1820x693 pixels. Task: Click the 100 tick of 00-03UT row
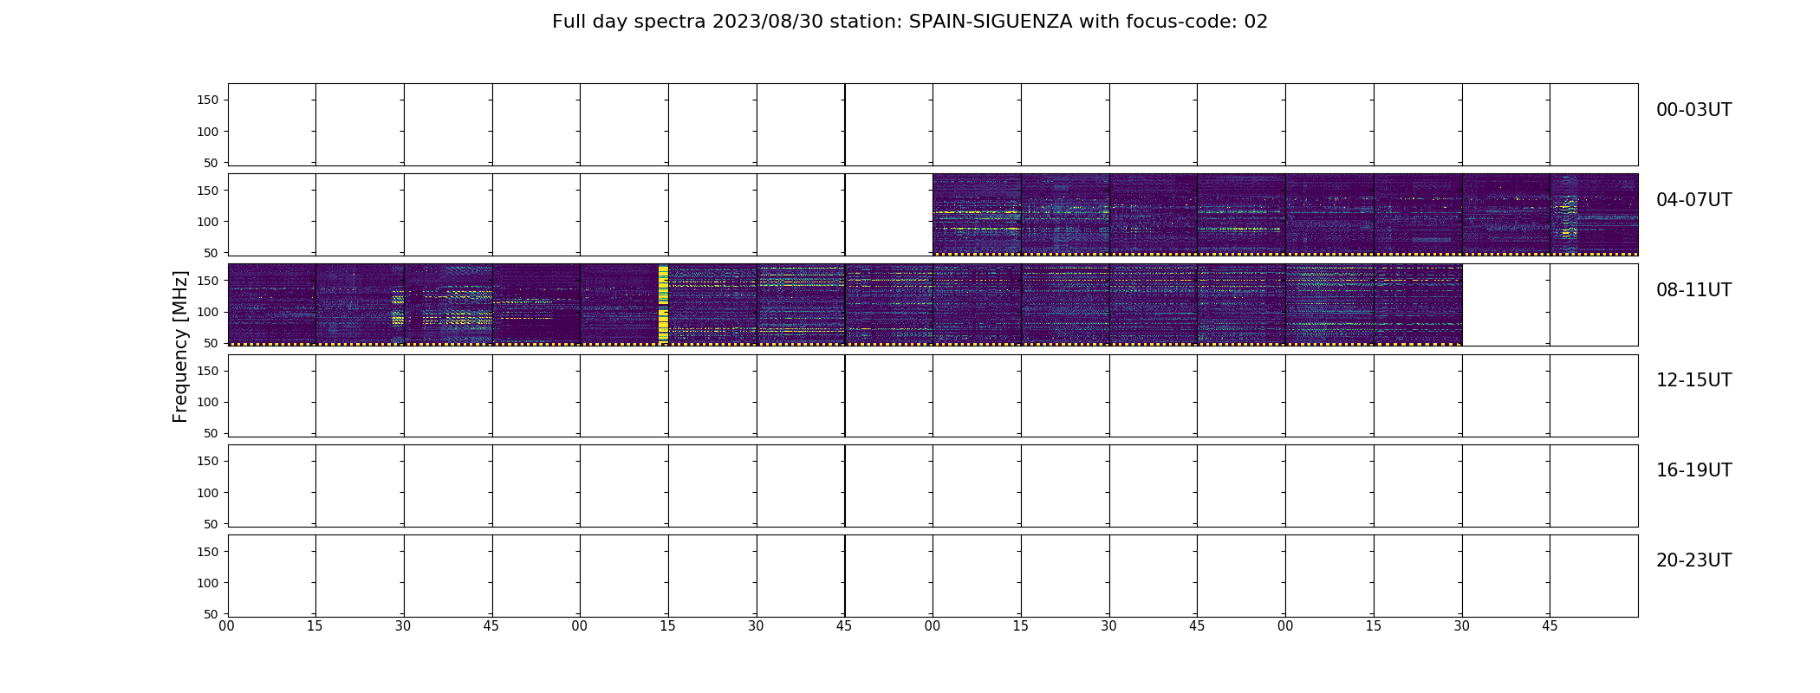(208, 132)
